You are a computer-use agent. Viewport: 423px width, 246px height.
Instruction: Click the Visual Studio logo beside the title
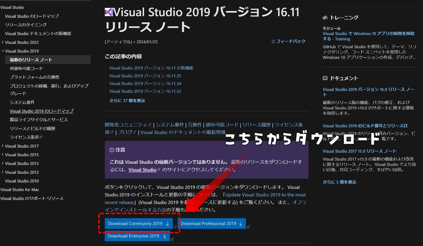(x=109, y=12)
